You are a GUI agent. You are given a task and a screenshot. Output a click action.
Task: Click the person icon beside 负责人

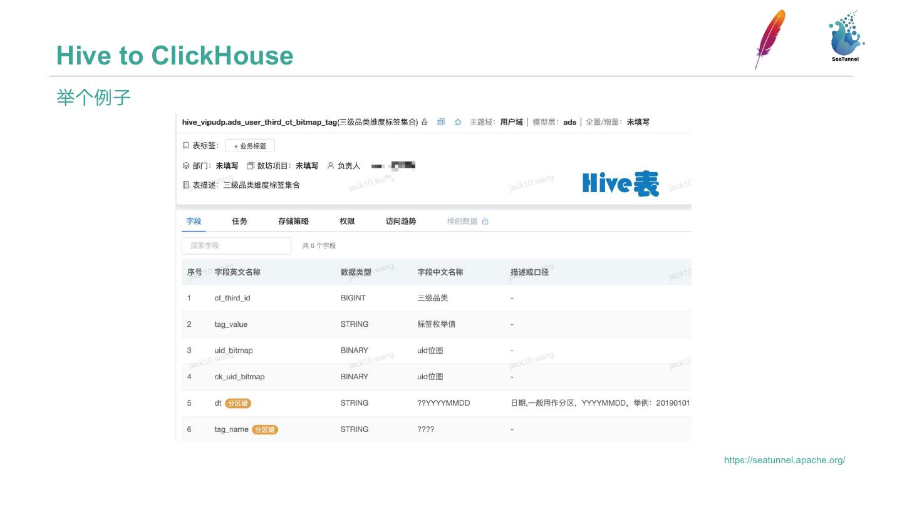tap(331, 166)
